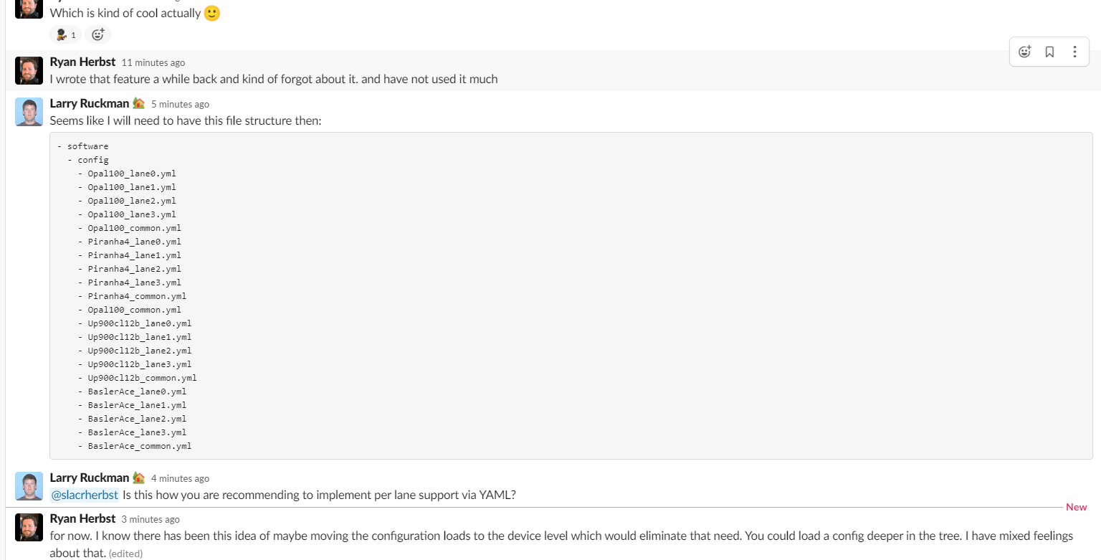The height and width of the screenshot is (560, 1101).
Task: Open the "4 minutes ago" timestamp link
Action: (x=180, y=479)
